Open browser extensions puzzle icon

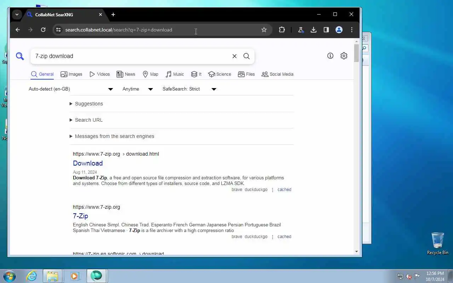pyautogui.click(x=282, y=30)
